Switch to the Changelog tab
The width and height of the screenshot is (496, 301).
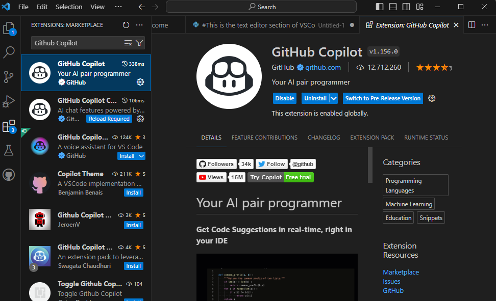pyautogui.click(x=324, y=138)
